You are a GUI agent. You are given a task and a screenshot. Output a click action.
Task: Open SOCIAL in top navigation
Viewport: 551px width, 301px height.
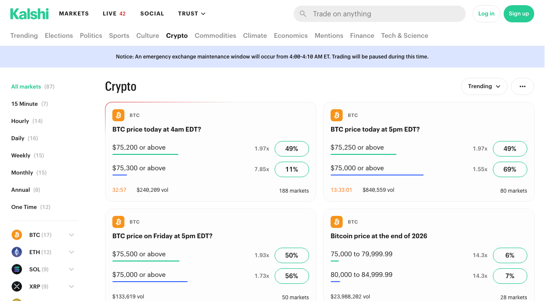(152, 14)
